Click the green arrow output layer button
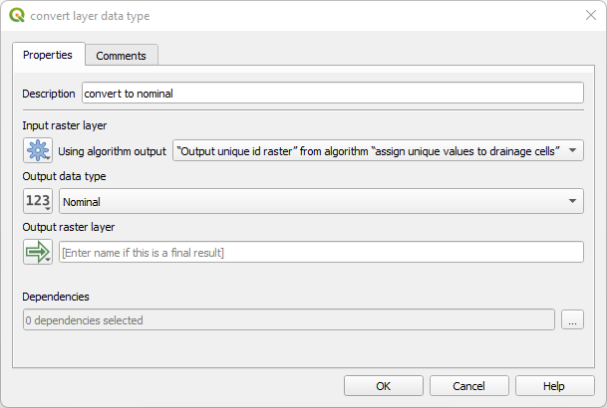The height and width of the screenshot is (408, 607). [x=38, y=252]
